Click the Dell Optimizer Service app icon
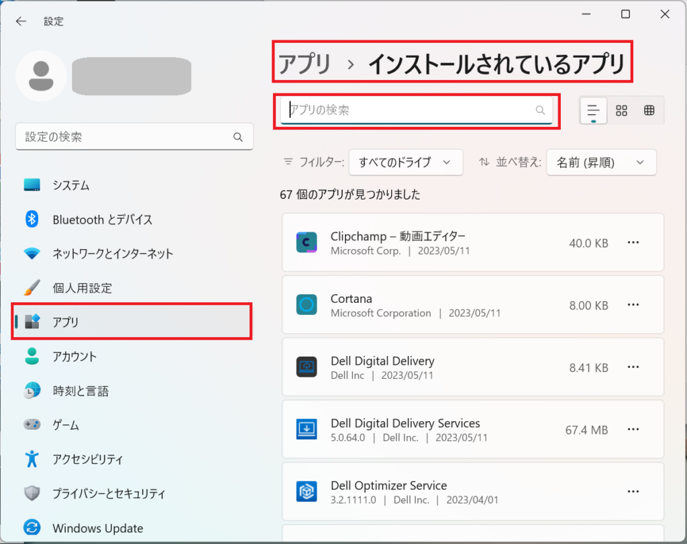The width and height of the screenshot is (687, 544). (307, 492)
